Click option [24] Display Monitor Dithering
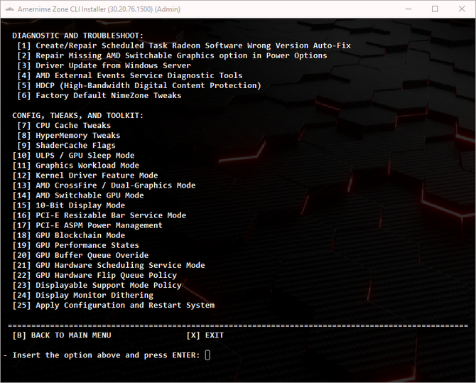Screen dimensions: 476x383 point(83,296)
